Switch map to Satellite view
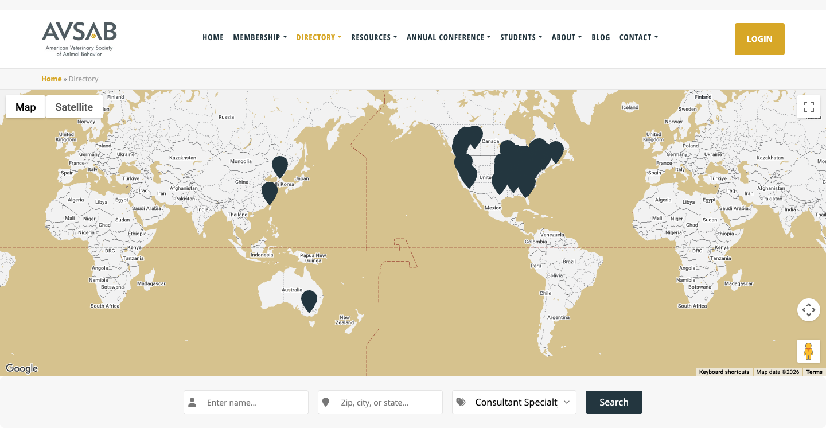Viewport: 826px width, 428px height. [x=74, y=107]
